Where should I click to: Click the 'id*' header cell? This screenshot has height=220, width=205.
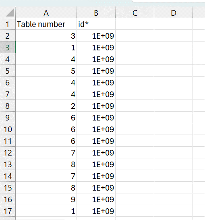[96, 24]
